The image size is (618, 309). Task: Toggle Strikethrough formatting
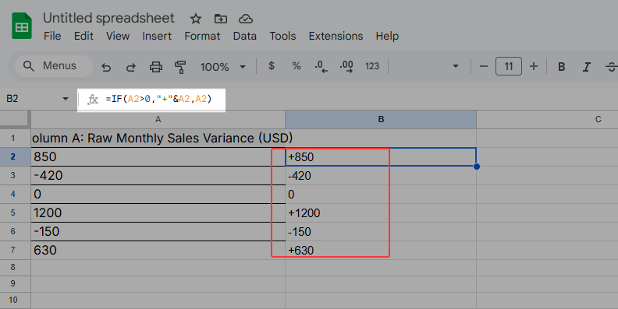611,67
